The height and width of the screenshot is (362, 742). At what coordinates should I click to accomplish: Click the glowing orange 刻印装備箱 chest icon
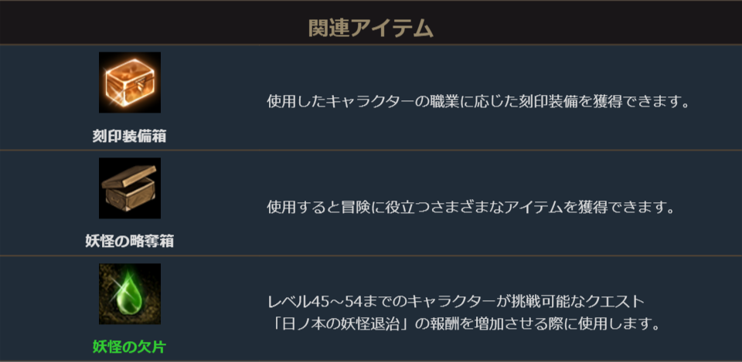(x=129, y=83)
